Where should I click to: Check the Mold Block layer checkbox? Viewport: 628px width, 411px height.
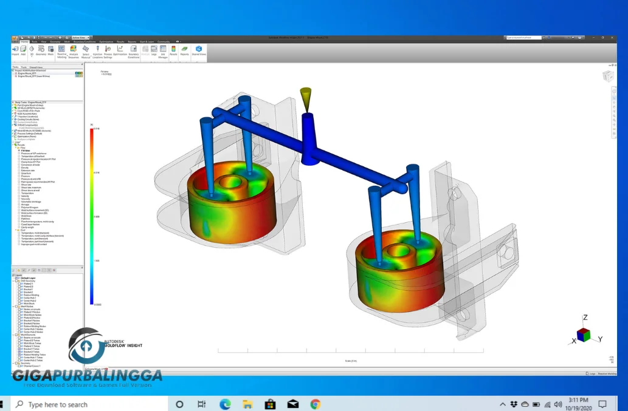(19, 304)
